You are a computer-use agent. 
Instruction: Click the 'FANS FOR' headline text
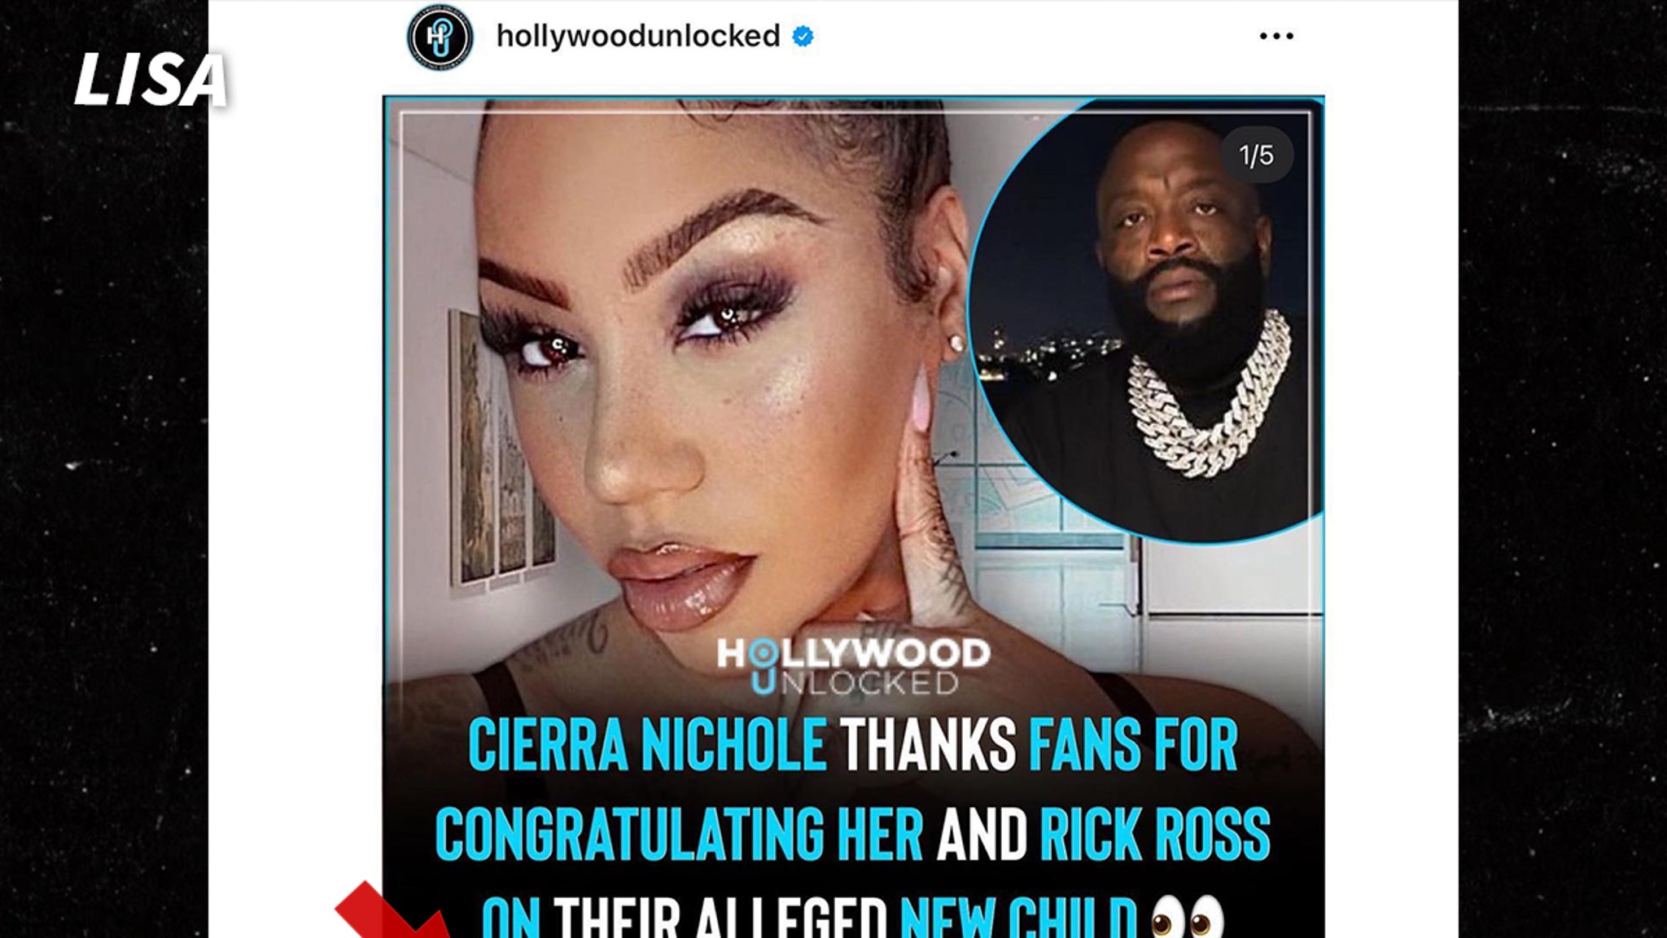(1133, 744)
